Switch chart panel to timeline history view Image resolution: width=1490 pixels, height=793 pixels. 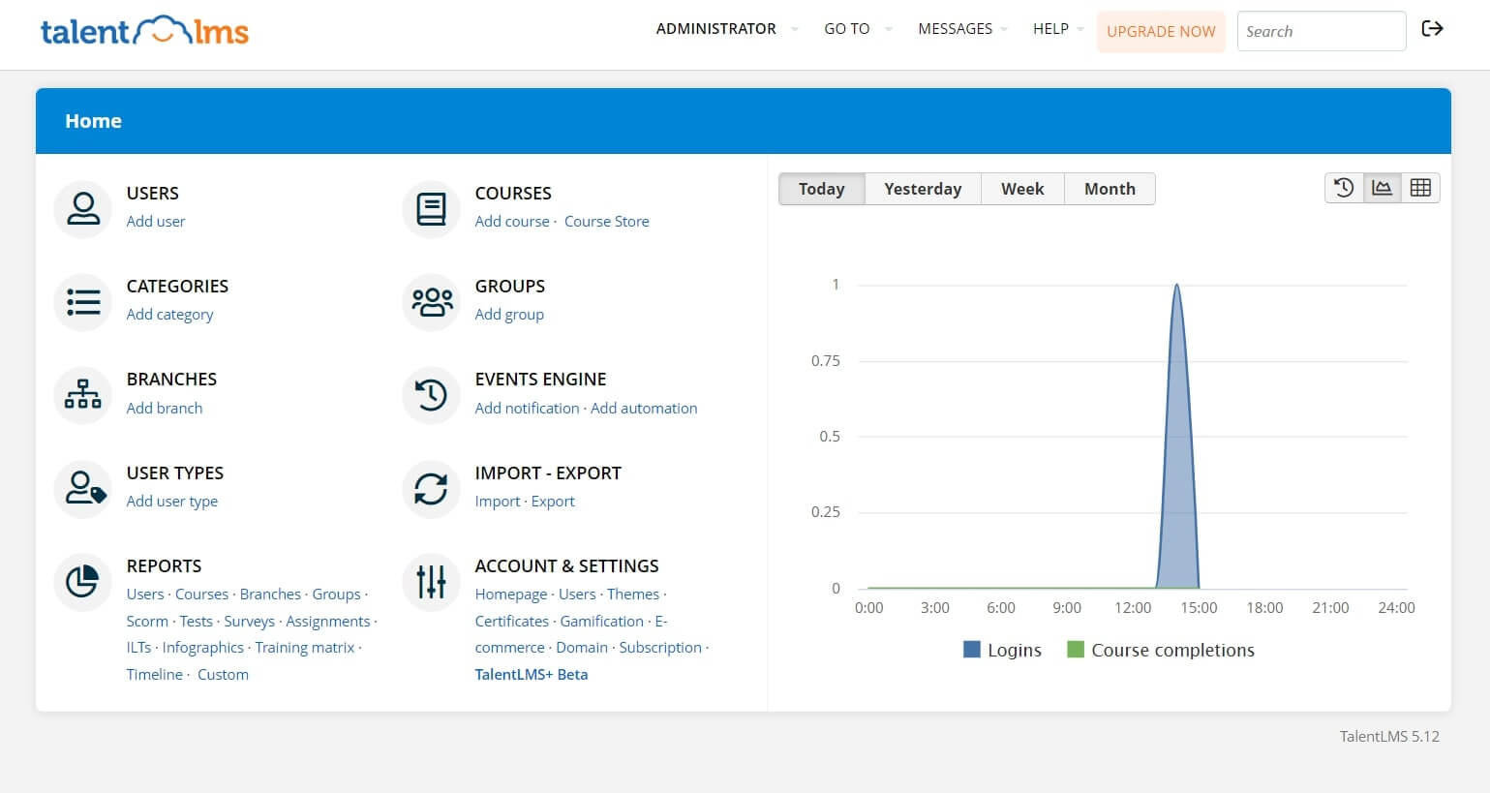pyautogui.click(x=1344, y=188)
